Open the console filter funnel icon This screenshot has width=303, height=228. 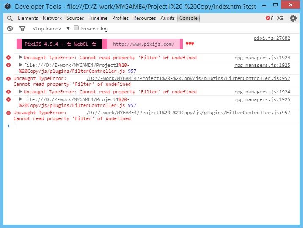click(22, 29)
